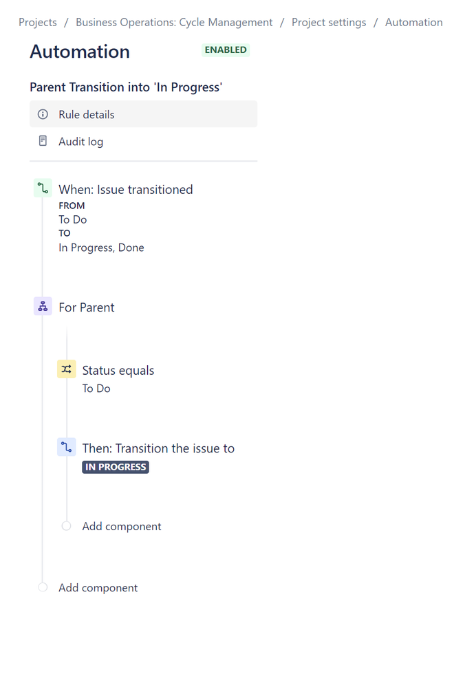Screen dimensions: 465x687
Task: Navigate to Project settings breadcrumb
Action: point(329,22)
